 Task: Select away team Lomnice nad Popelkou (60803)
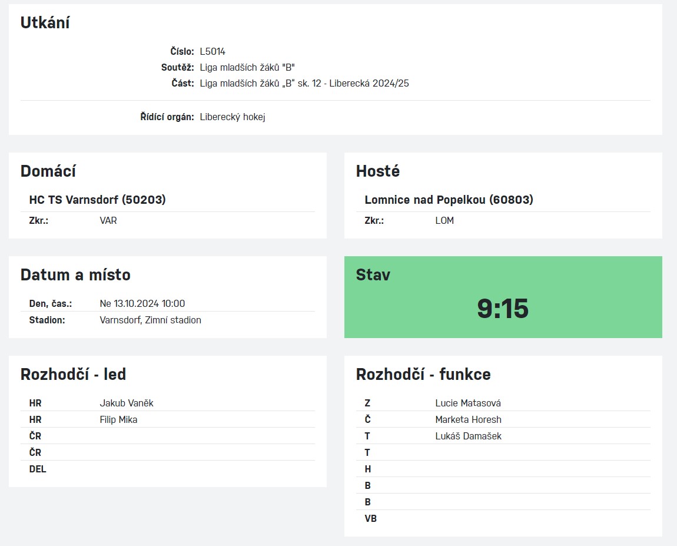449,200
